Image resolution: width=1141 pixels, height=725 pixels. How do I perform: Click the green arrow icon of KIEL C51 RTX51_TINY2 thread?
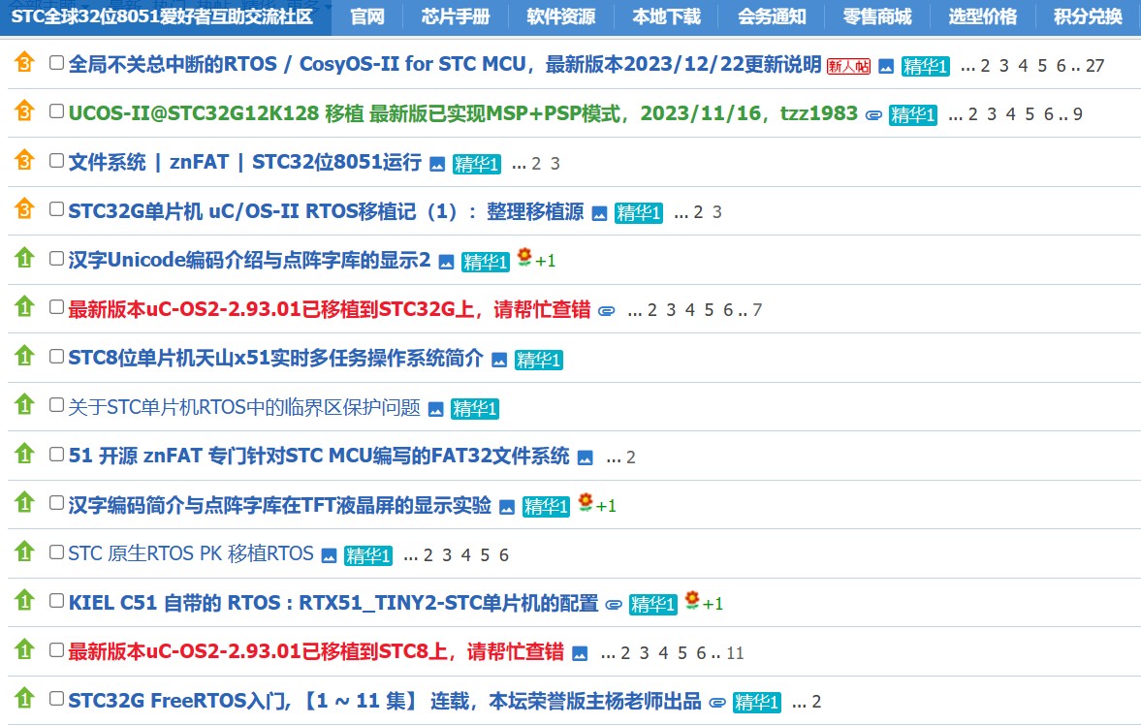click(x=25, y=601)
